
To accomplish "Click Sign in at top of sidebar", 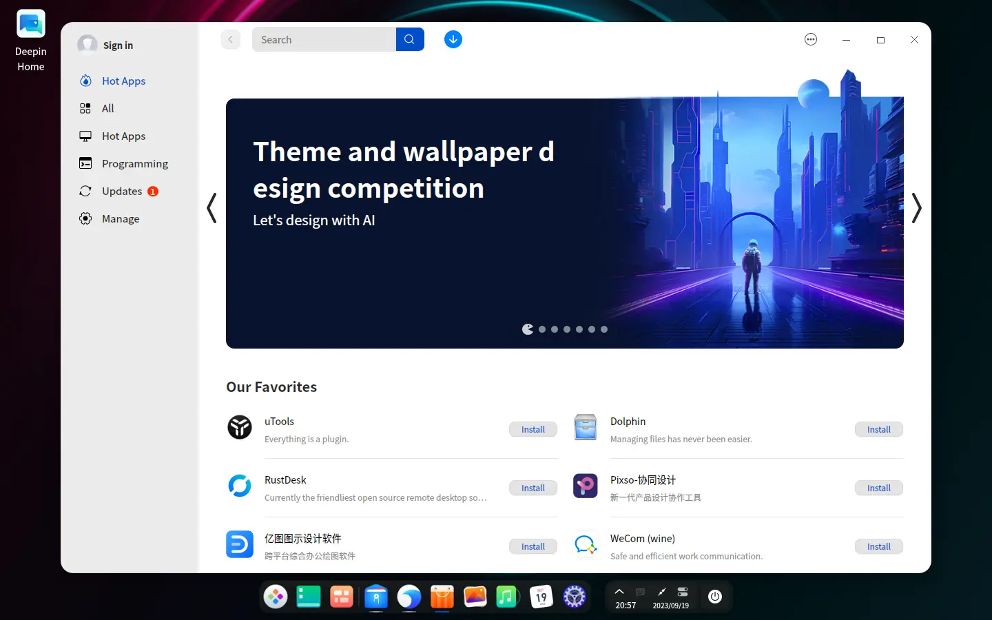I will (118, 45).
